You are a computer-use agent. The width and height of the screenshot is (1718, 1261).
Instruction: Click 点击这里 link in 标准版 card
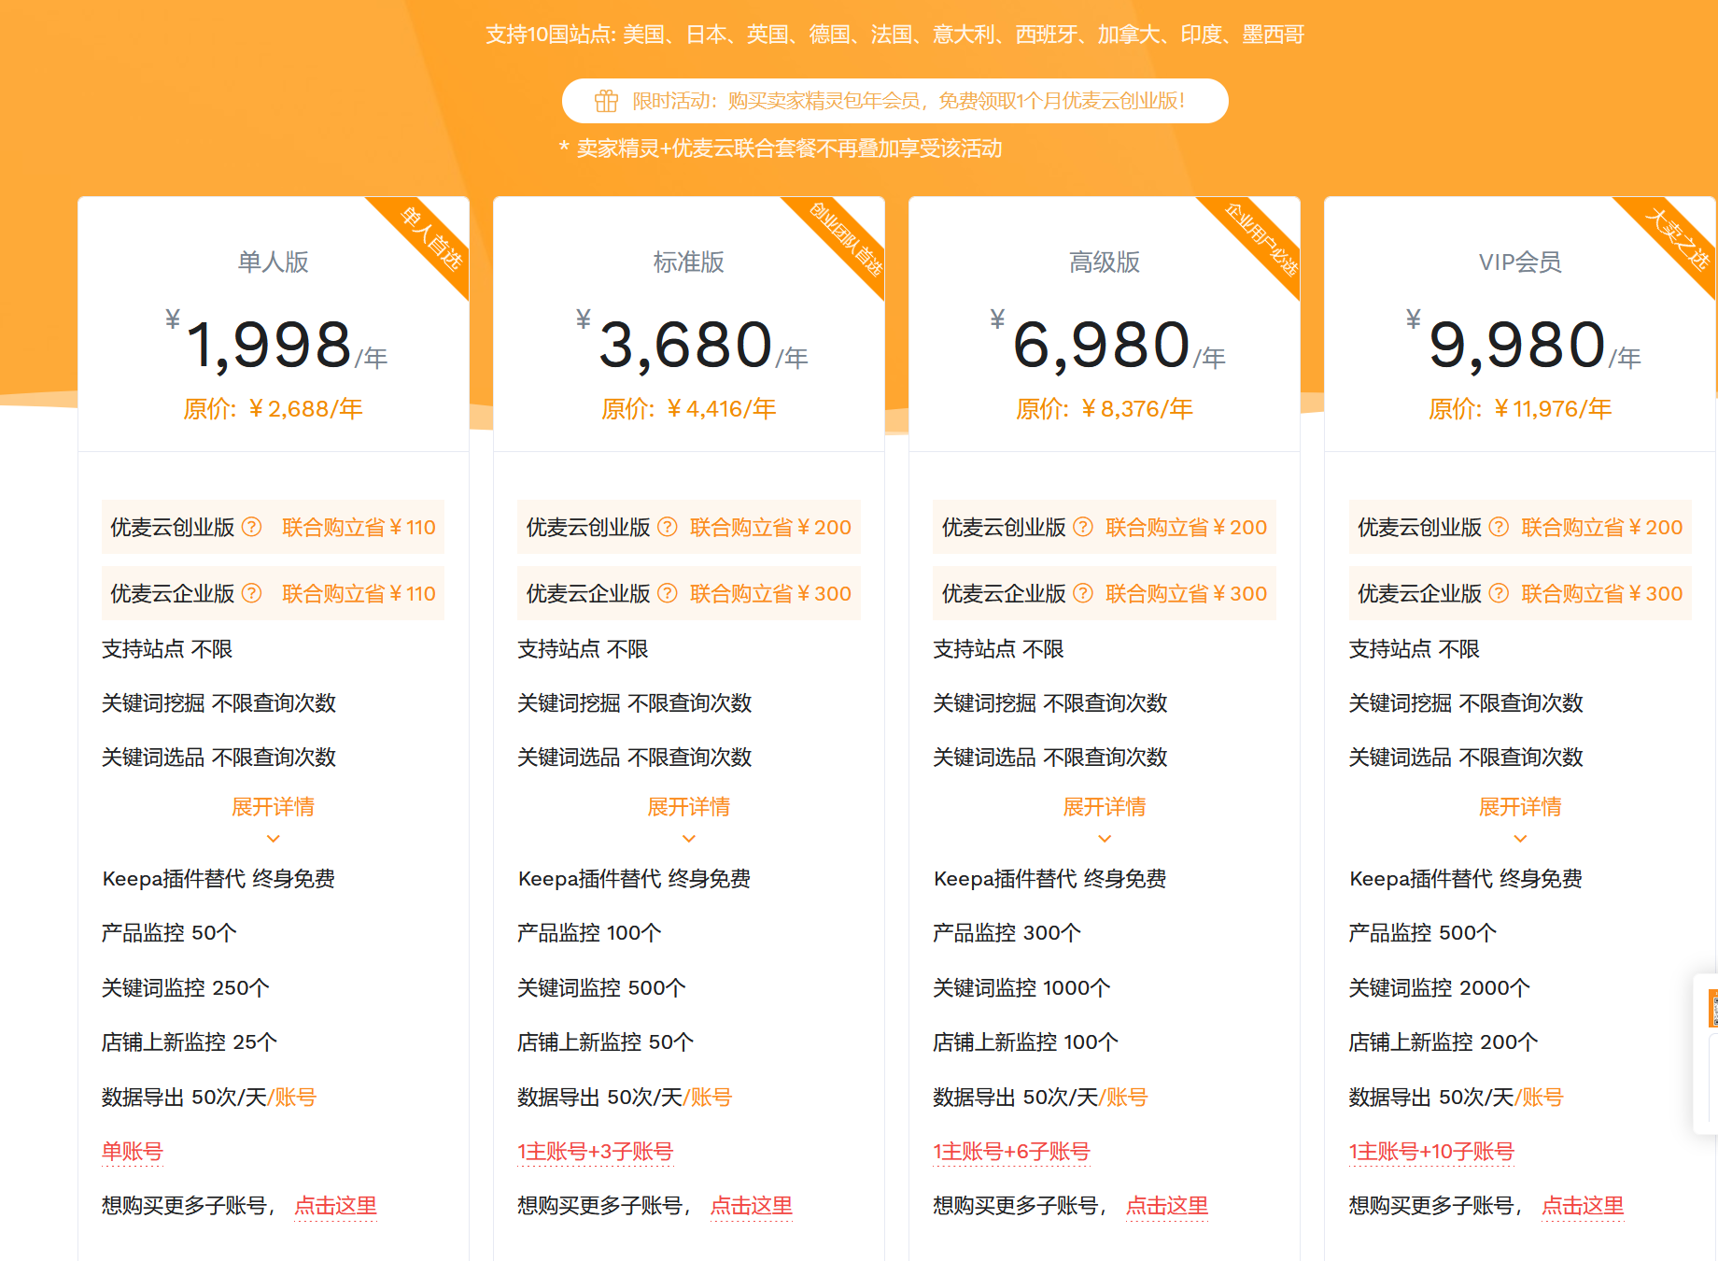point(752,1206)
